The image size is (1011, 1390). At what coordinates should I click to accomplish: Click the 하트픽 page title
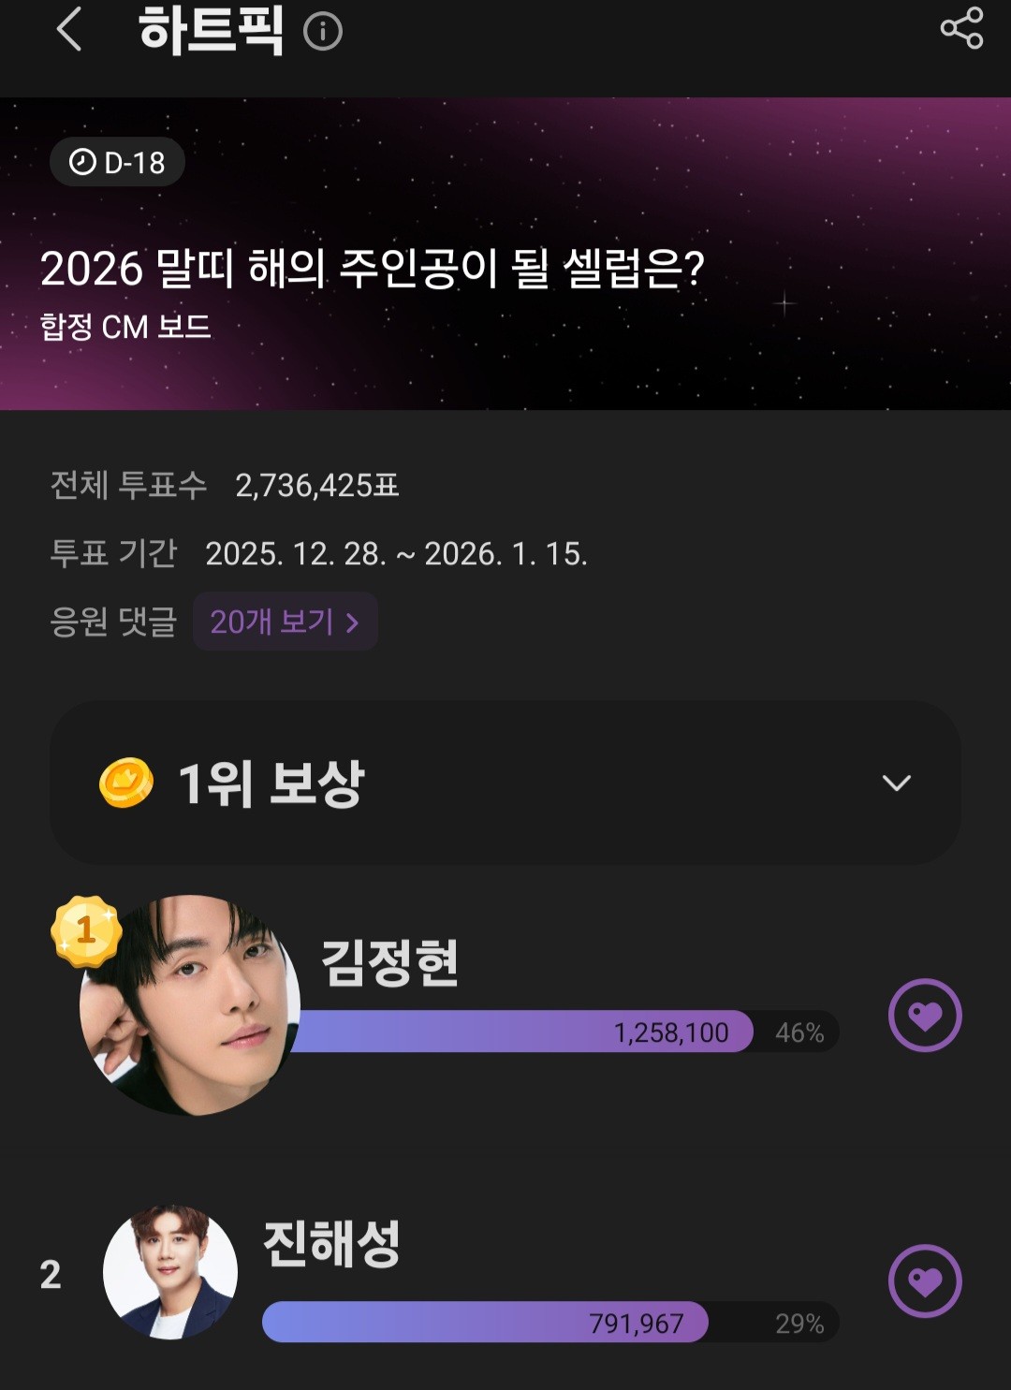(x=211, y=30)
